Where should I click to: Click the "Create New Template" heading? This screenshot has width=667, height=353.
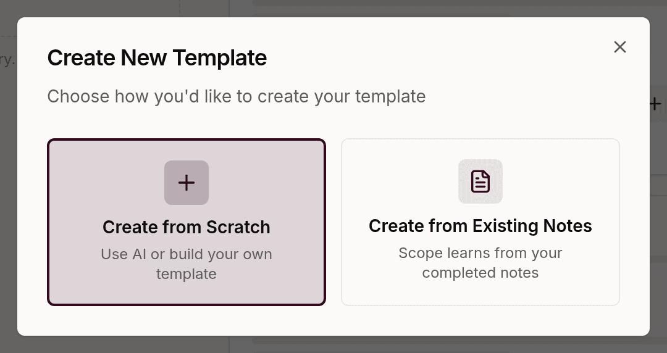[157, 57]
